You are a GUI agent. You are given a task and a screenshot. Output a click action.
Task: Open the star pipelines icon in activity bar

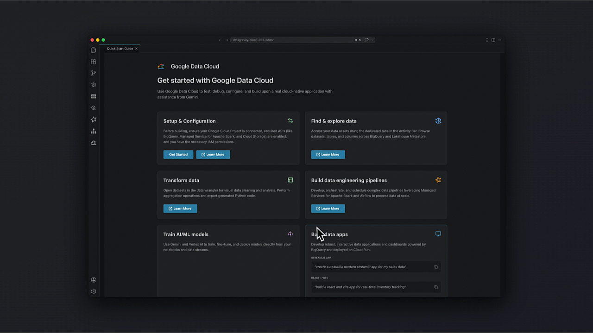(x=94, y=119)
